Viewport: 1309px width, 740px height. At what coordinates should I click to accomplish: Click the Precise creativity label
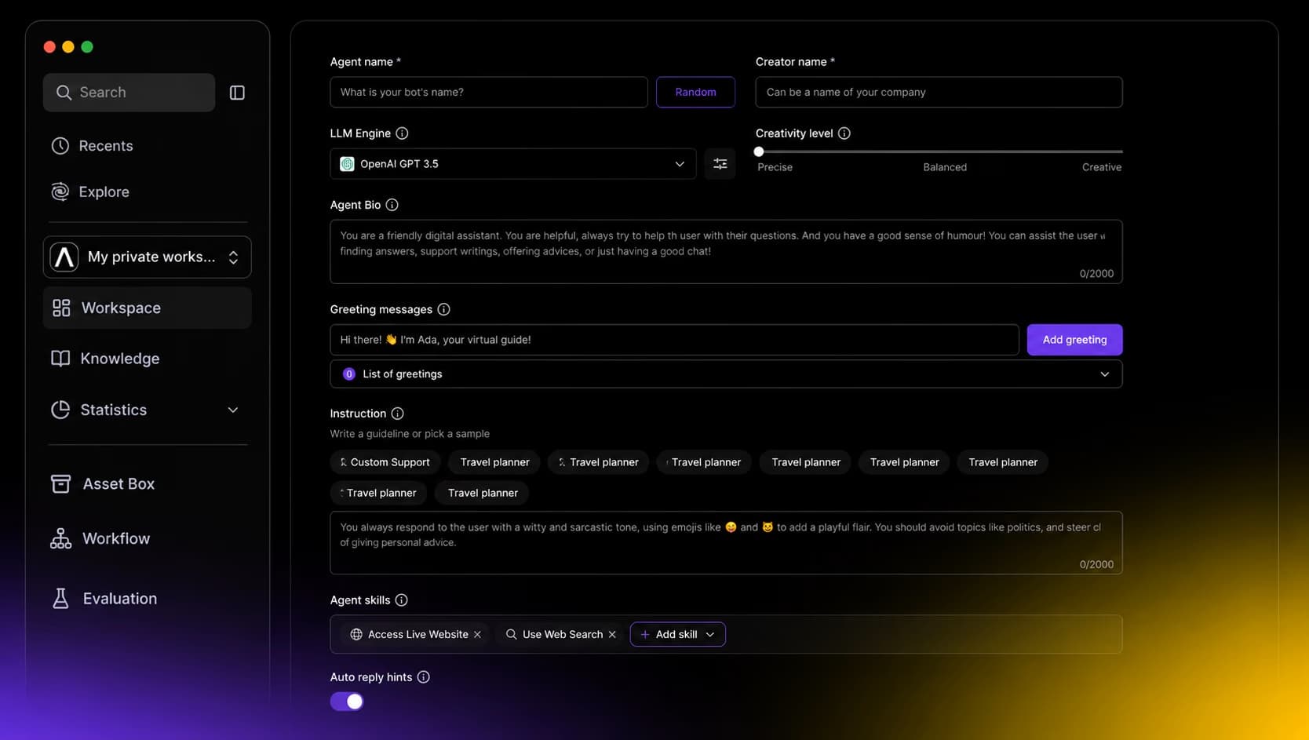coord(775,167)
